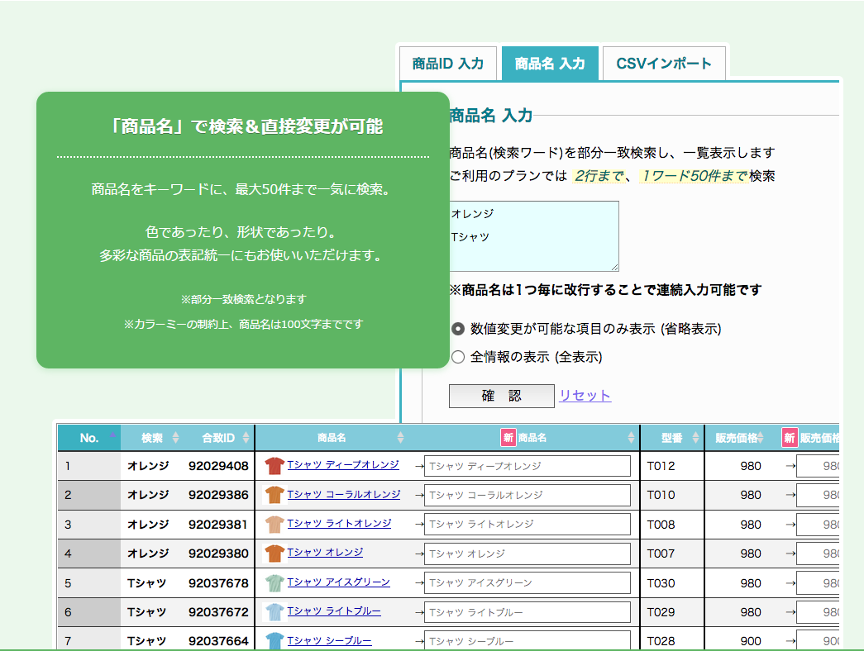Select the light orange T-shirt icon
This screenshot has height=651, width=864.
[x=274, y=524]
